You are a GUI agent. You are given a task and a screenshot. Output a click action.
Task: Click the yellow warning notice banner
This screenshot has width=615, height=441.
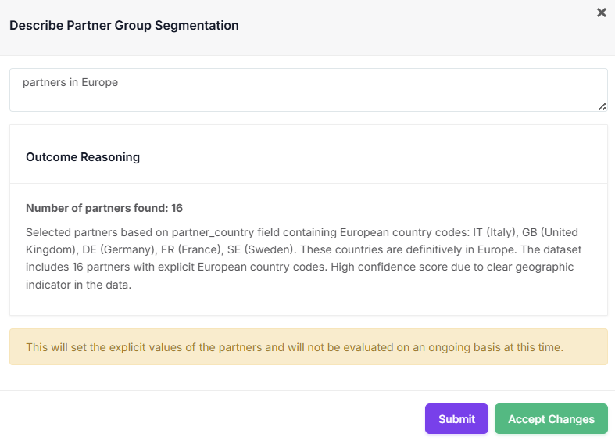pyautogui.click(x=308, y=346)
